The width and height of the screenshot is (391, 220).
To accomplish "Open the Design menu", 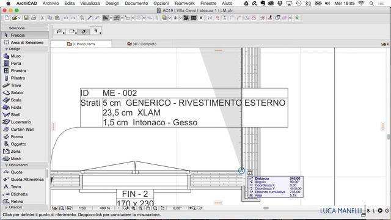I will [x=112, y=3].
